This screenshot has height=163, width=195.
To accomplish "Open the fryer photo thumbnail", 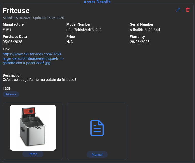I will coord(33,128).
